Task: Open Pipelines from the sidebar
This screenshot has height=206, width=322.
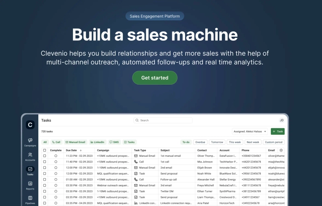Action: coord(30,199)
